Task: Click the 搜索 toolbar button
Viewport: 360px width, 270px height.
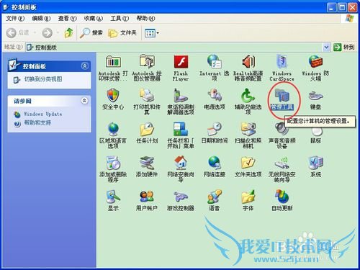Action: 91,33
